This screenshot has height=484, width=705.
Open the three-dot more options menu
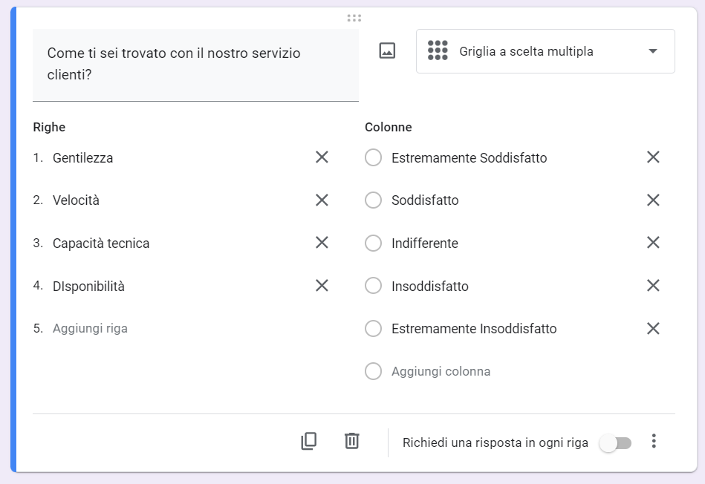point(654,442)
